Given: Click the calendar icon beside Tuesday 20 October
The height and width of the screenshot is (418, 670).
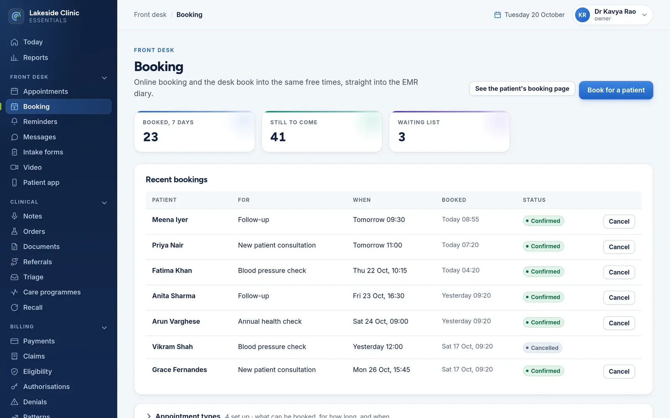Looking at the screenshot, I should 497,15.
